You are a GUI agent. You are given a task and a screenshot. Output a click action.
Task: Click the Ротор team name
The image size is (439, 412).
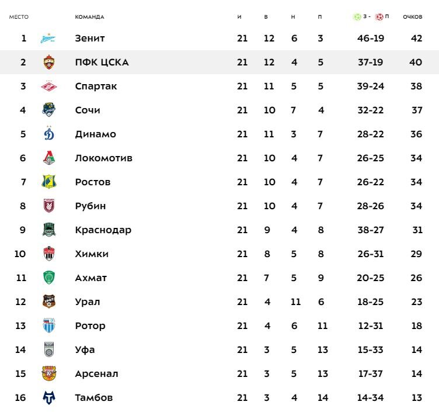pyautogui.click(x=90, y=326)
